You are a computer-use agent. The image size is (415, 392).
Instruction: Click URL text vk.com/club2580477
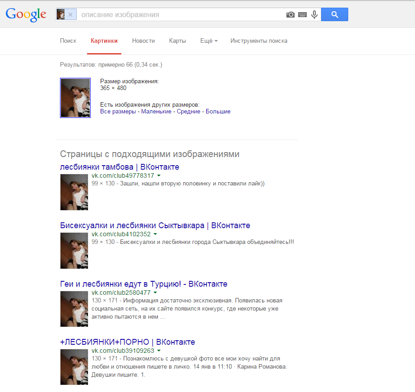[121, 293]
